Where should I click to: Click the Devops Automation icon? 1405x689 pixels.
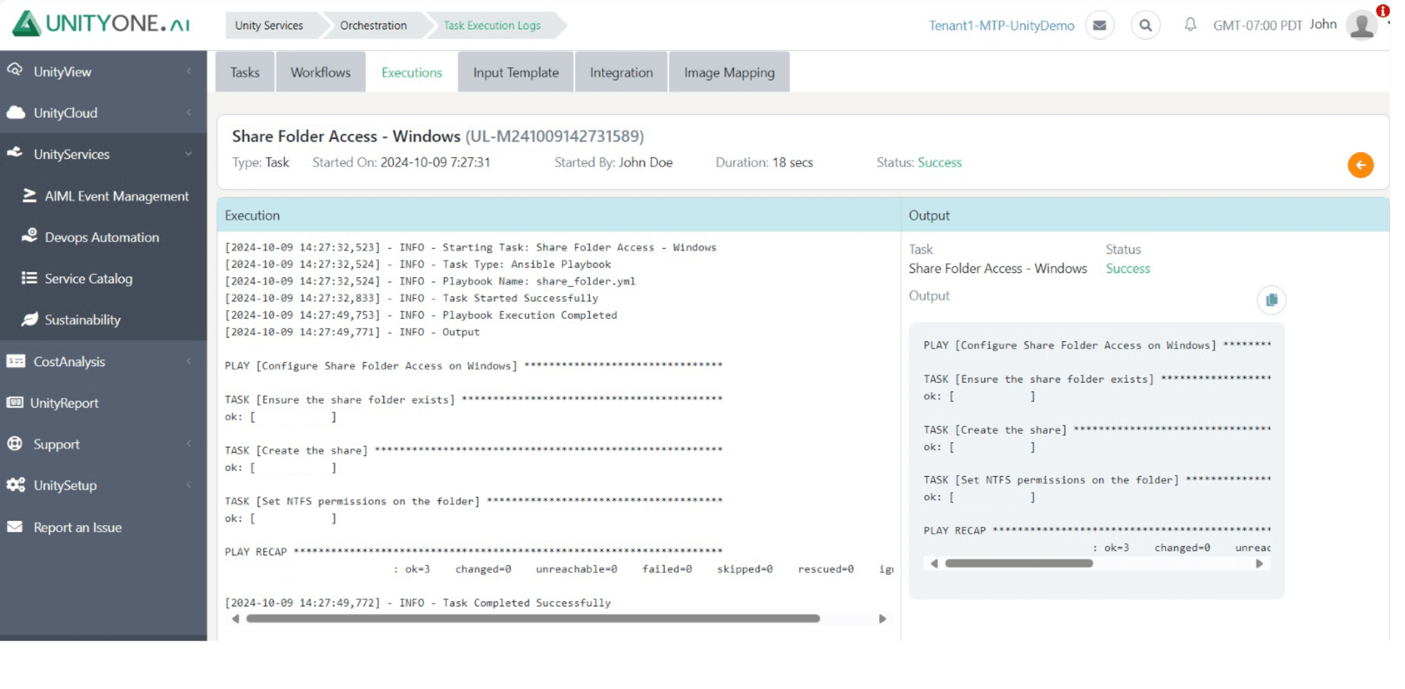(x=29, y=235)
